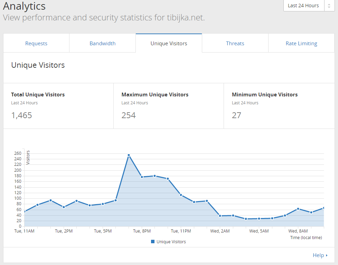Click the chart point at Tue, 11PM
This screenshot has width=338, height=265.
181,195
